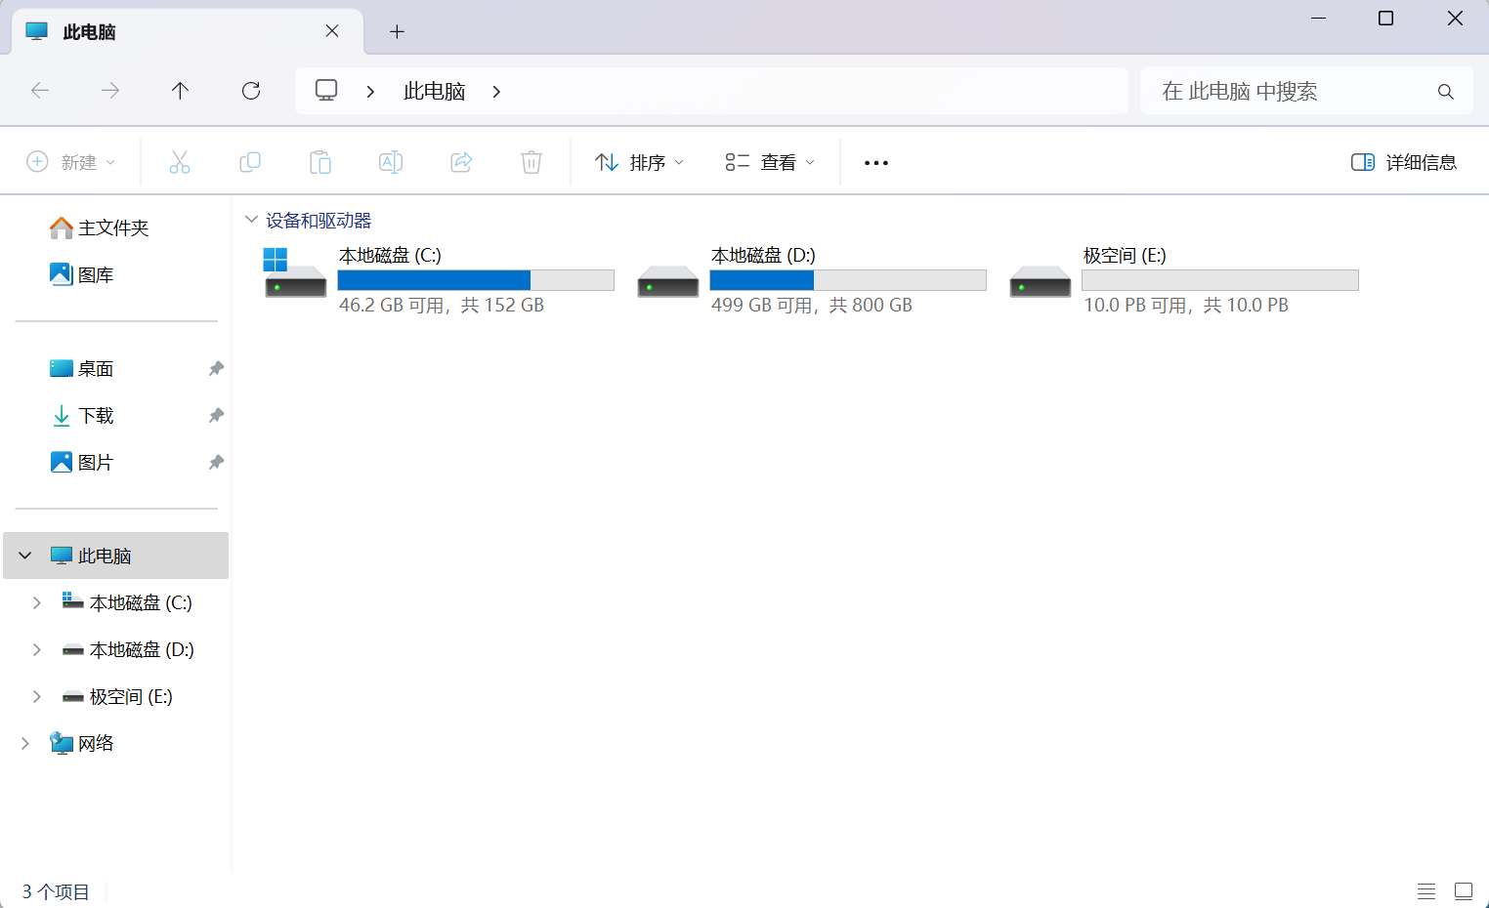The image size is (1489, 908).
Task: Click the usage bar of 极空间 (E:)
Action: click(1219, 280)
